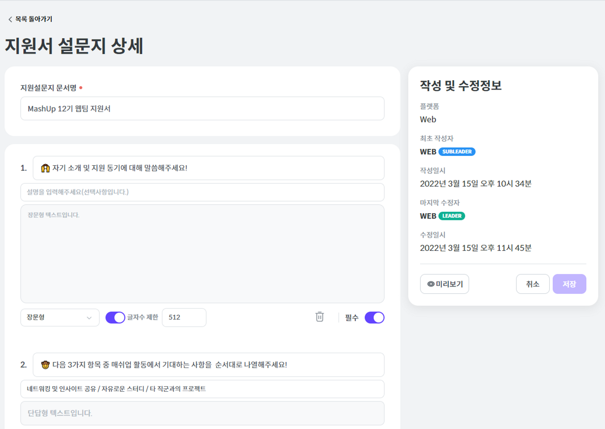Click the question 2 title field
The height and width of the screenshot is (429, 605).
[x=208, y=365]
